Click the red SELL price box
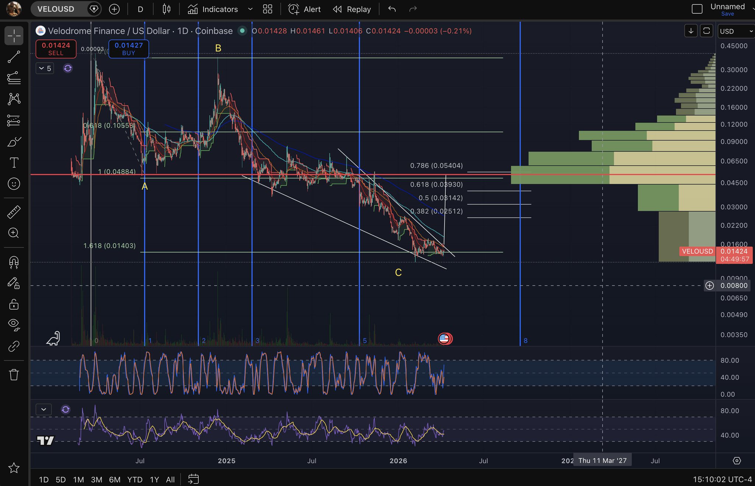 (x=56, y=49)
